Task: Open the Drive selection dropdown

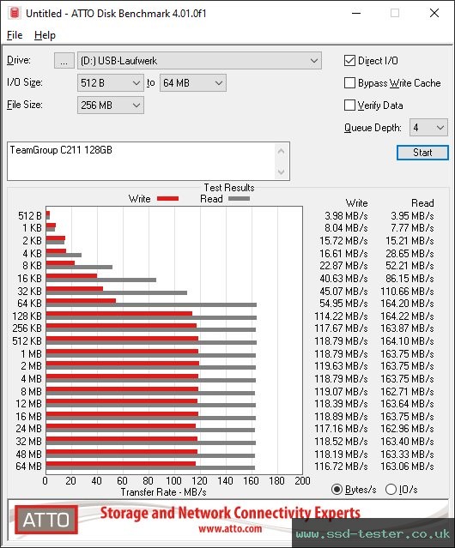Action: (199, 61)
